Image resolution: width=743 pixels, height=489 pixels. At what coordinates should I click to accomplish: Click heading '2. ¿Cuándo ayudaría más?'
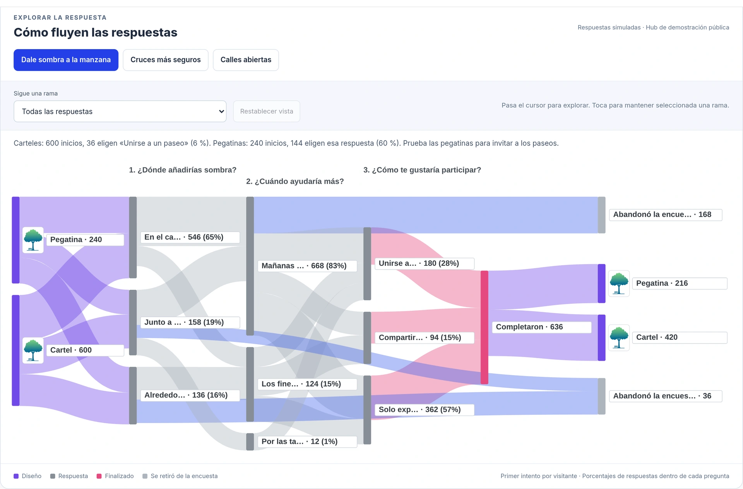295,181
